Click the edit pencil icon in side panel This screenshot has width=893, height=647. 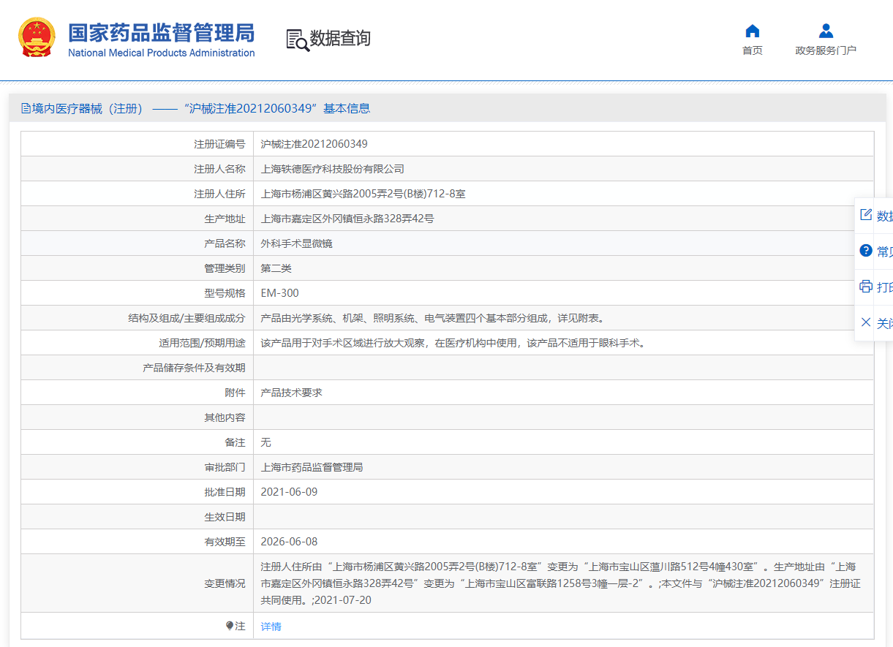(866, 215)
